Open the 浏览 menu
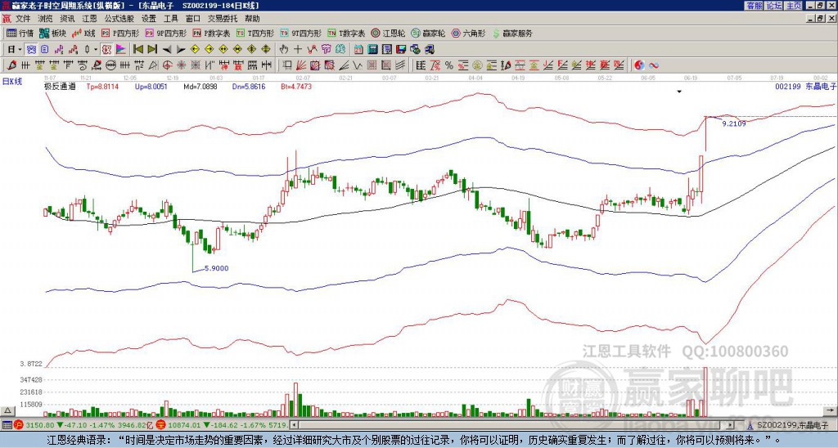838x448 pixels. click(x=46, y=19)
